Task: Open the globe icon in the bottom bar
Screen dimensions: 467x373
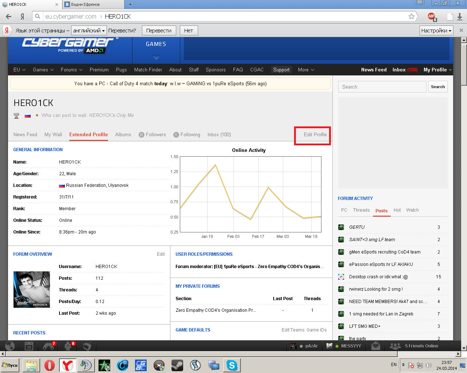Action: 10,346
